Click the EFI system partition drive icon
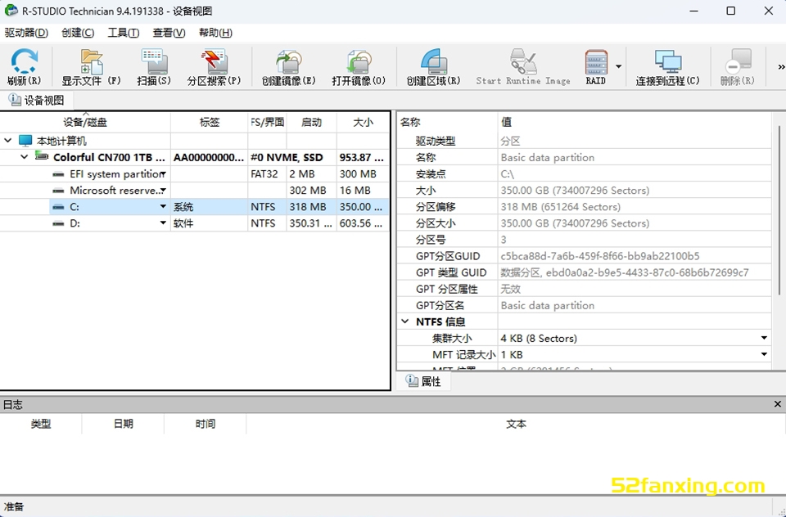This screenshot has height=517, width=786. 59,174
